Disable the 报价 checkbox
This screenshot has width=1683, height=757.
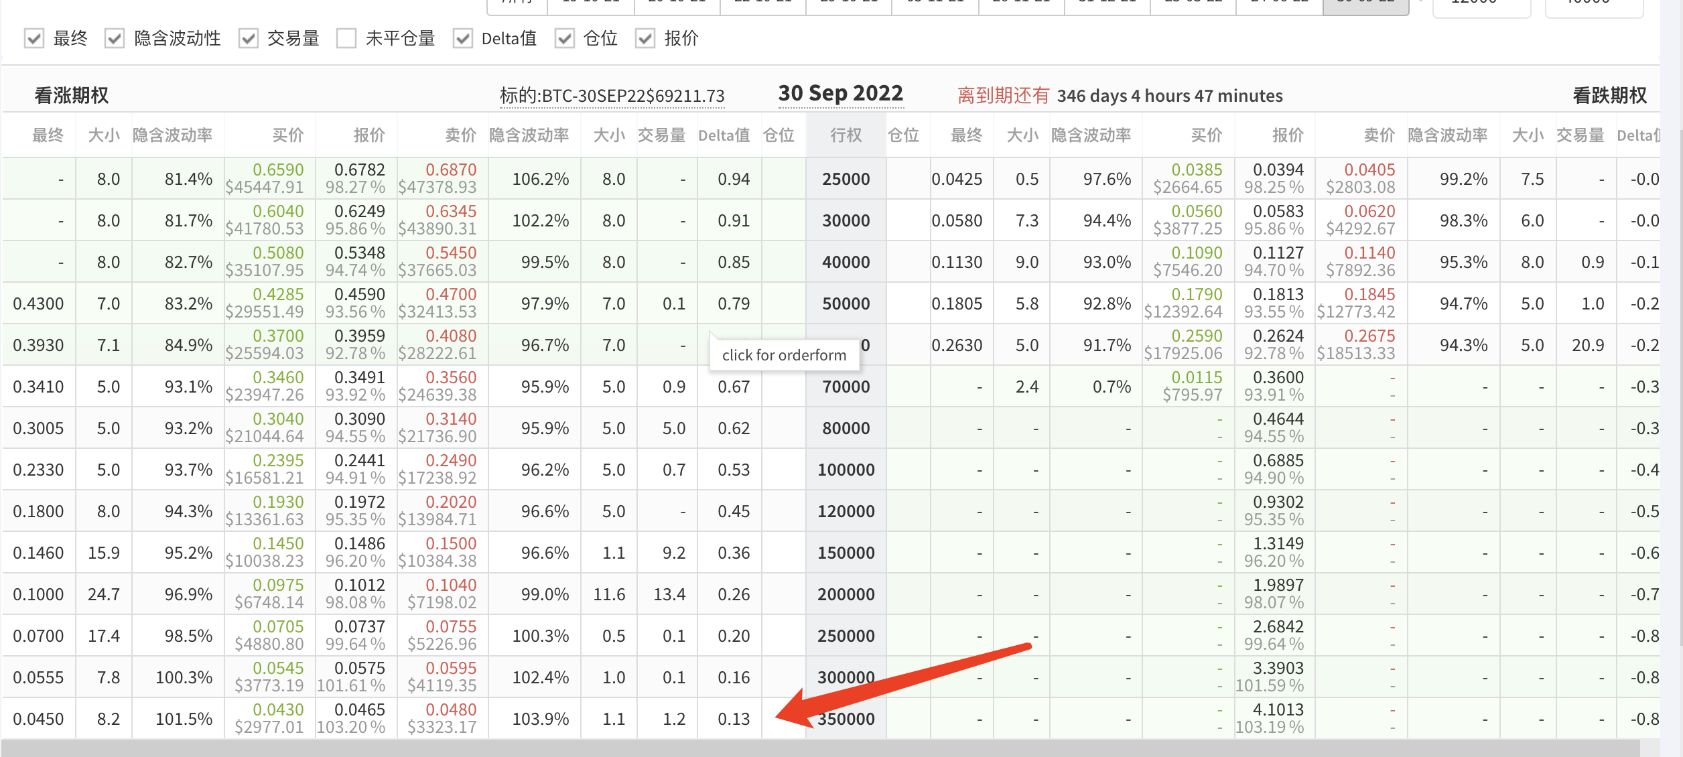[645, 39]
